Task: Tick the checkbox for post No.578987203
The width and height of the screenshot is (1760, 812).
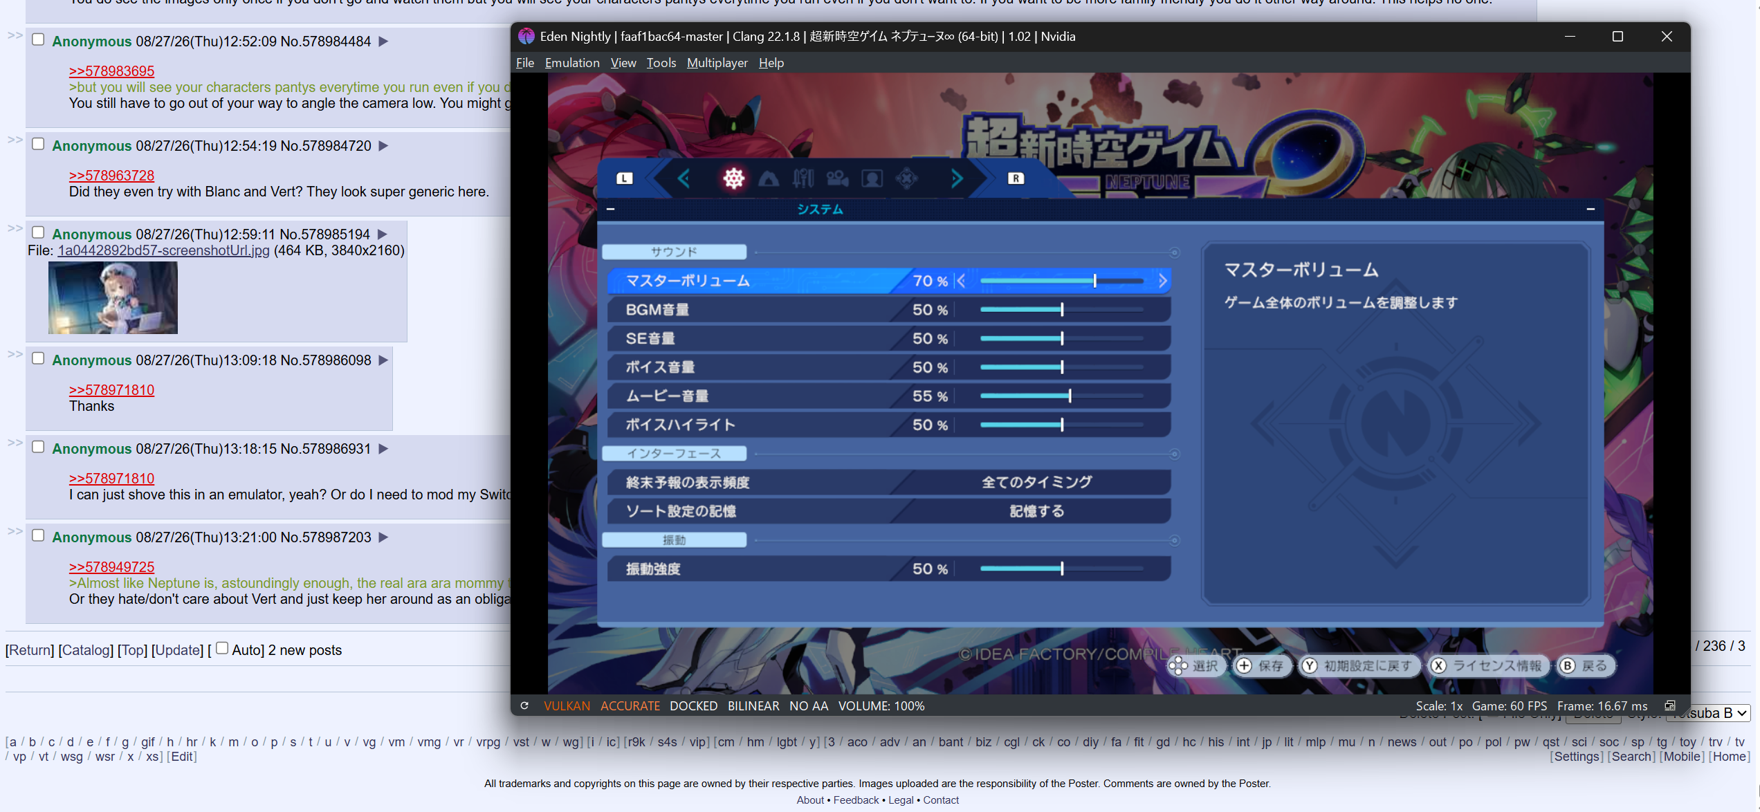Action: tap(39, 535)
